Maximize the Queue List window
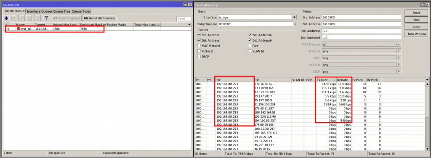 [186, 5]
